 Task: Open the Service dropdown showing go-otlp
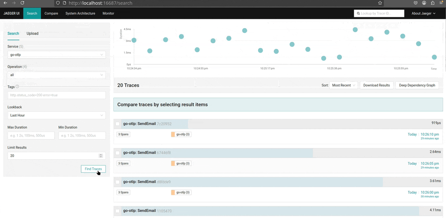(x=57, y=55)
